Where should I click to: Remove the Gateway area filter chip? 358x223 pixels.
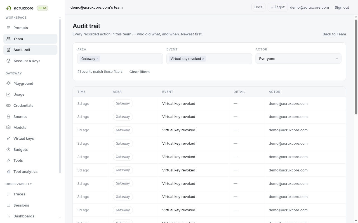[97, 59]
